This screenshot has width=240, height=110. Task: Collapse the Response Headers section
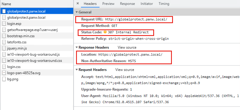tap(77, 47)
